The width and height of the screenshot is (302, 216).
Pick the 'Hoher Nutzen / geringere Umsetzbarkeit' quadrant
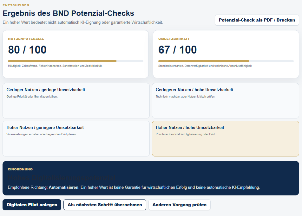(x=76, y=138)
